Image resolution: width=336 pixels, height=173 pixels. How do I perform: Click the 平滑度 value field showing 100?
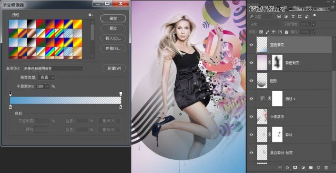41,86
